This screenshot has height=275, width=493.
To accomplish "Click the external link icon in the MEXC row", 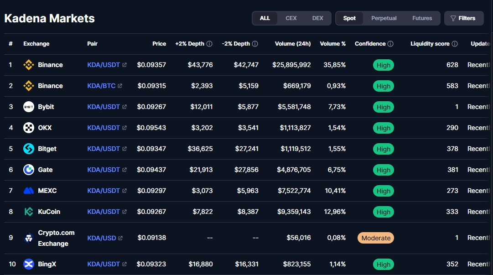I will 125,191.
